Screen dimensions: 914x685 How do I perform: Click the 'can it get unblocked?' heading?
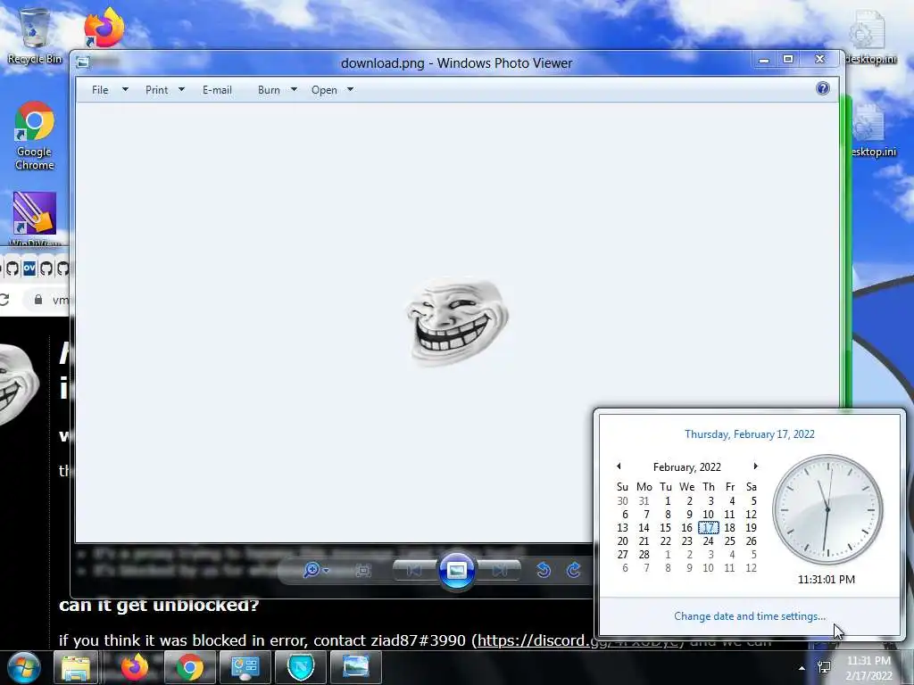(159, 605)
